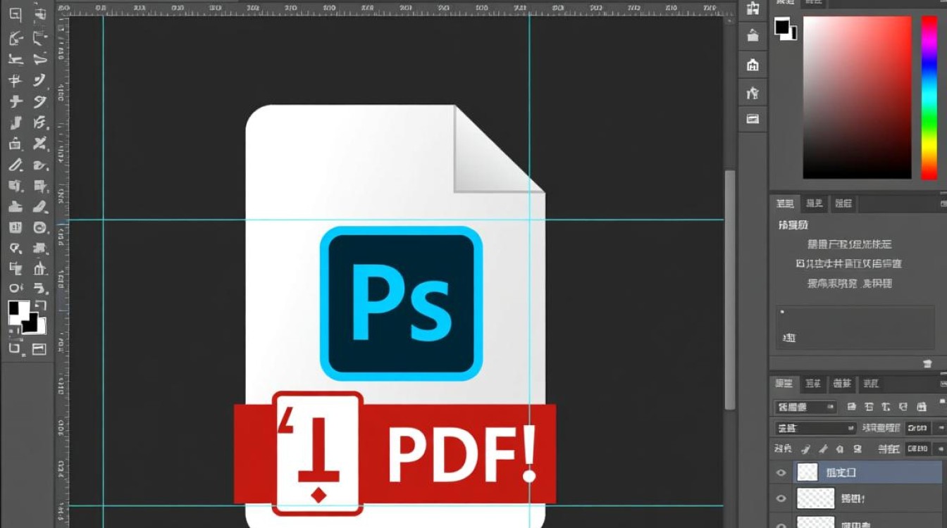
Task: Click the Ps logo on the canvas
Action: point(401,303)
